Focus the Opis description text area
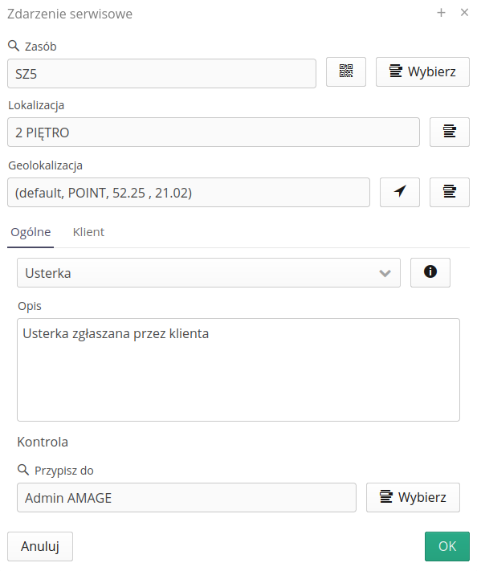477x571 pixels. pyautogui.click(x=238, y=369)
